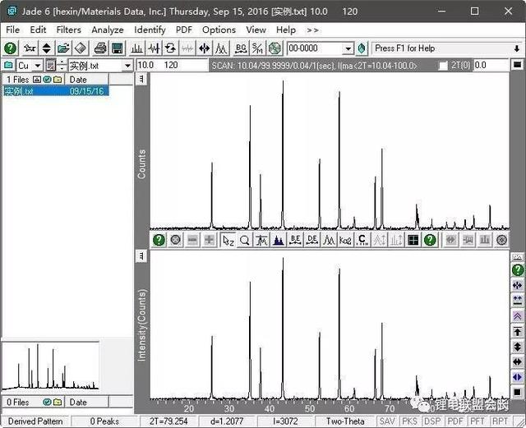Image resolution: width=526 pixels, height=428 pixels.
Task: Open the Options menu
Action: coord(219,30)
